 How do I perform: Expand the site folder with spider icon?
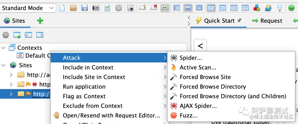pyautogui.click(x=11, y=84)
